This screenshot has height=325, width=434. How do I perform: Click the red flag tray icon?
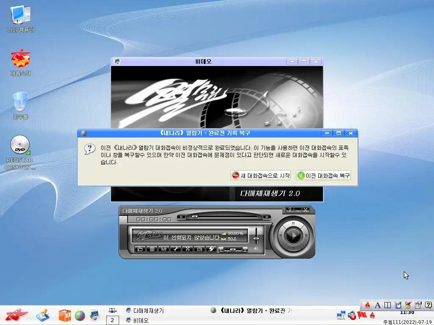362,315
